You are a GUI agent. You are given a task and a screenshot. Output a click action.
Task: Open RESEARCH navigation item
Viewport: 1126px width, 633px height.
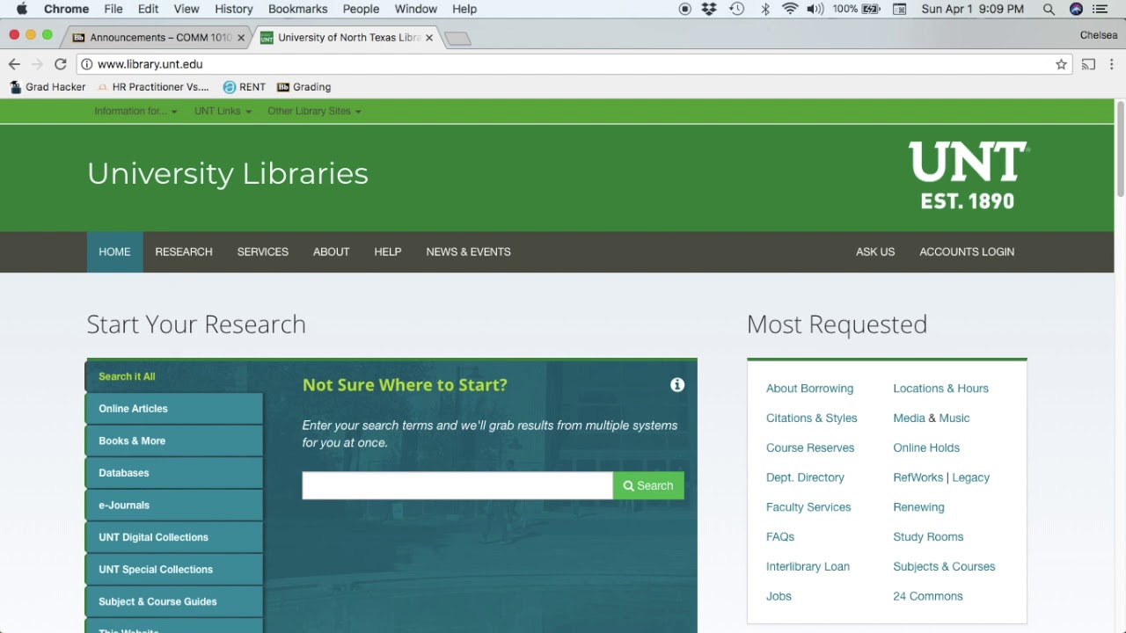point(184,252)
